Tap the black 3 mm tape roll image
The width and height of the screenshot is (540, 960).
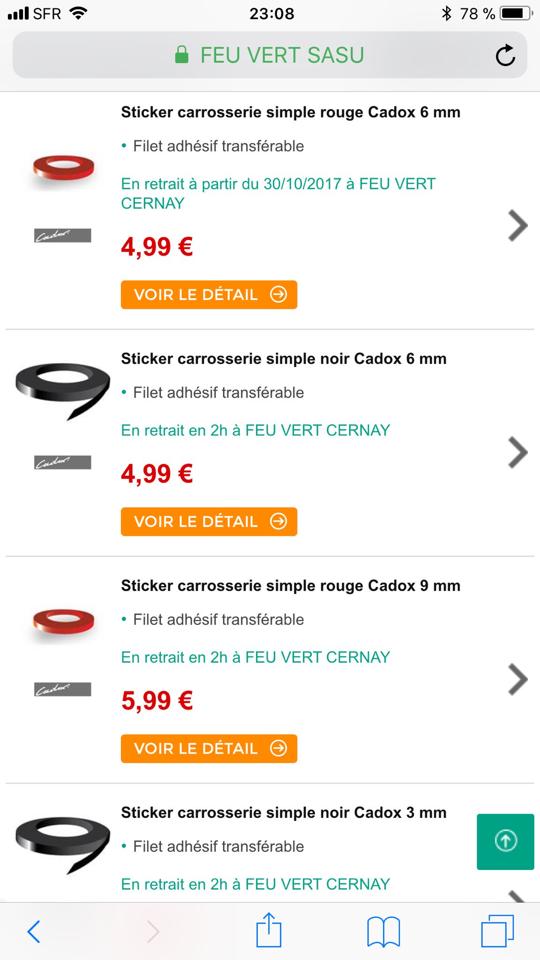(x=63, y=844)
